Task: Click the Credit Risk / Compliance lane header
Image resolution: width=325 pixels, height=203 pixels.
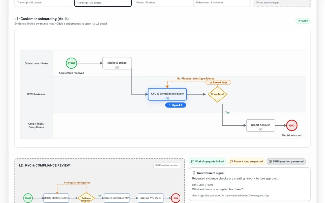Action: pyautogui.click(x=36, y=125)
